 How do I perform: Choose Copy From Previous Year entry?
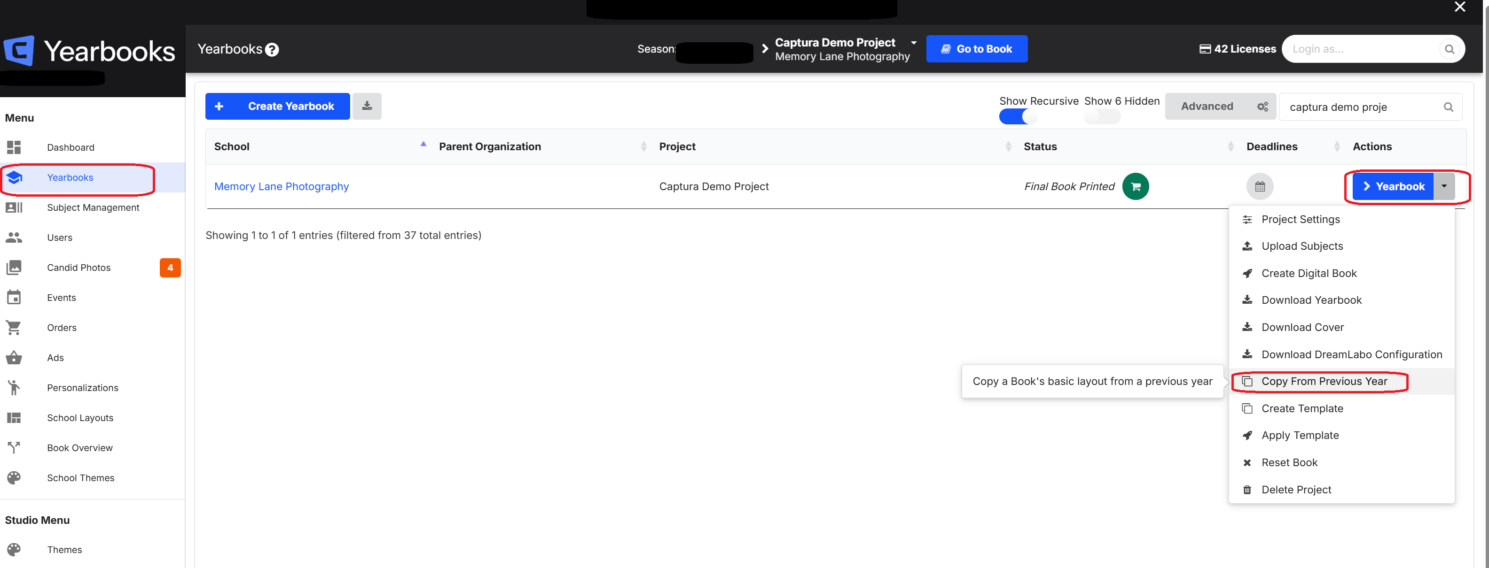[x=1341, y=382]
